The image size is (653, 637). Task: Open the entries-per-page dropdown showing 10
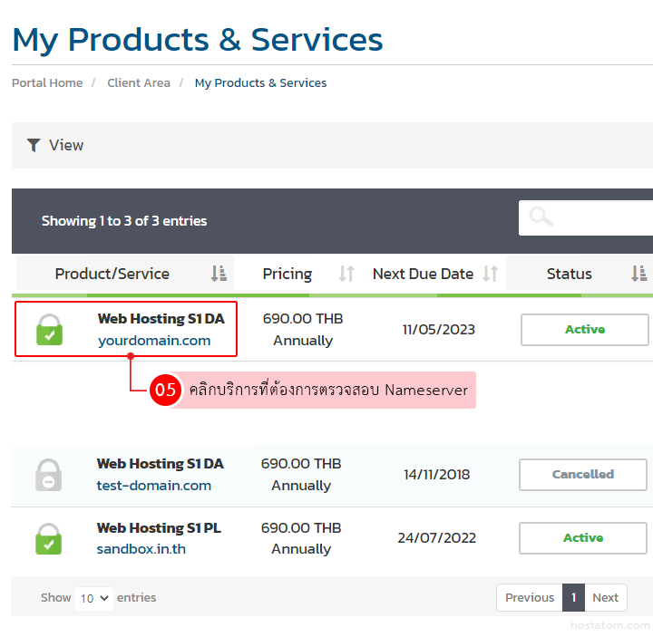pos(94,598)
